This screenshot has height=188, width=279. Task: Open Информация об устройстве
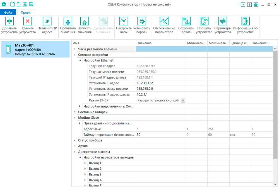(x=245, y=21)
